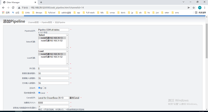Click the Select list scroll-down arrow
Image resolution: width=208 pixels, height=112 pixels.
67,47
